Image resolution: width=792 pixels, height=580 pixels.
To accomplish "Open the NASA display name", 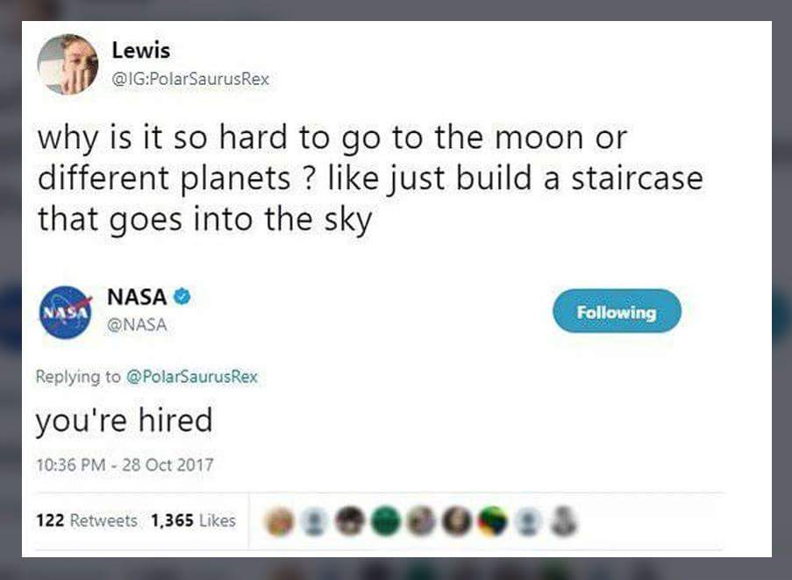I will 137,297.
